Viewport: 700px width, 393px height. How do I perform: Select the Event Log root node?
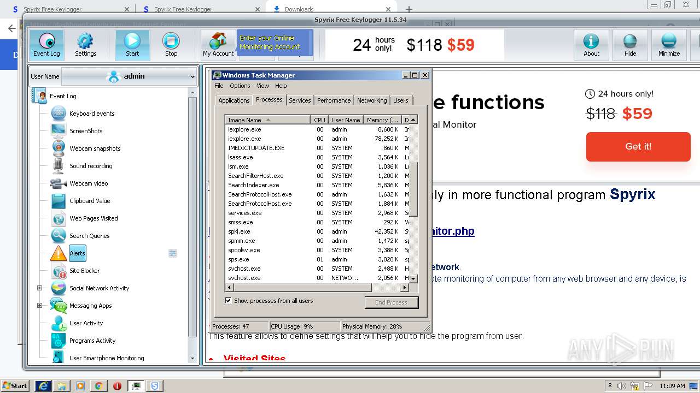tap(63, 96)
